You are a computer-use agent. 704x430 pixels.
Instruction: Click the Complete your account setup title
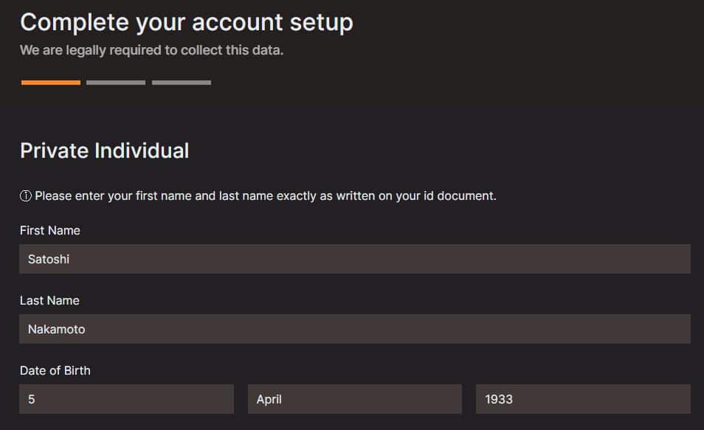186,23
